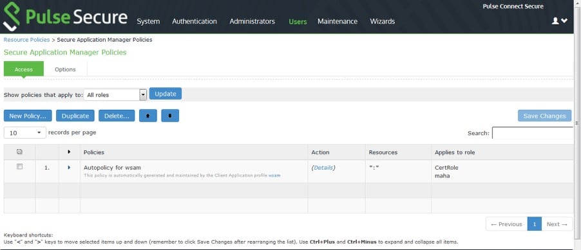
Task: Open the Authentication menu
Action: pos(194,21)
